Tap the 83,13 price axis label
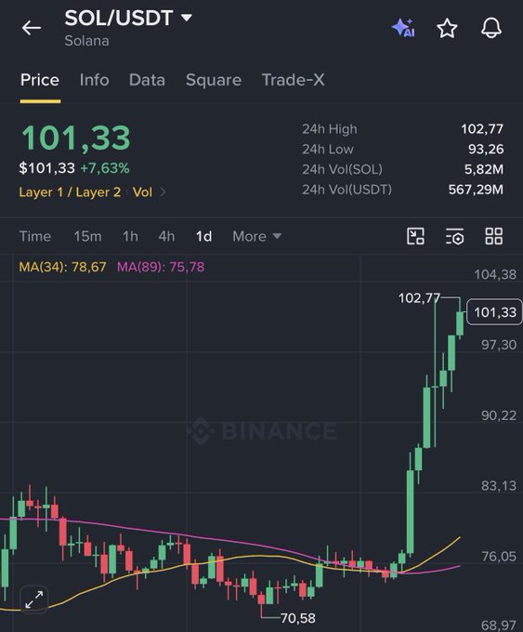This screenshot has width=523, height=632. point(499,486)
